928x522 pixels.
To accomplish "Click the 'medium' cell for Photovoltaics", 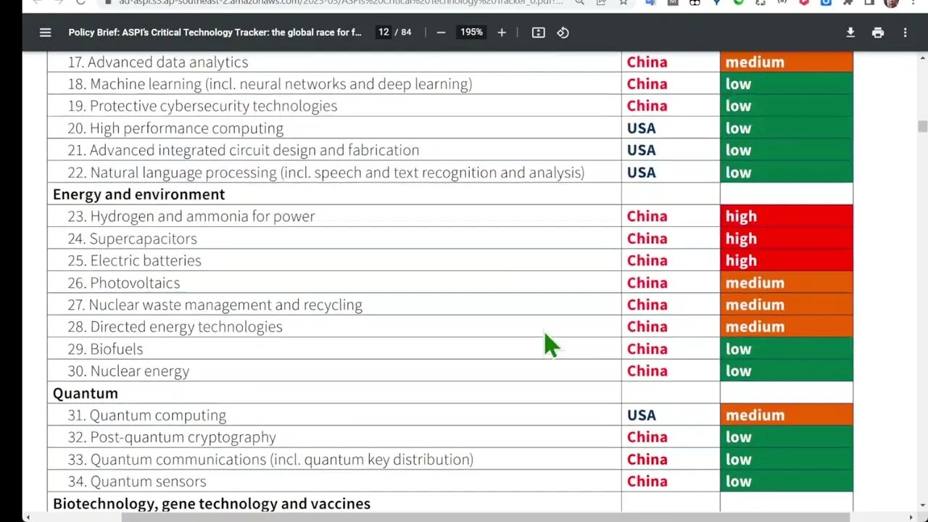I will [787, 283].
